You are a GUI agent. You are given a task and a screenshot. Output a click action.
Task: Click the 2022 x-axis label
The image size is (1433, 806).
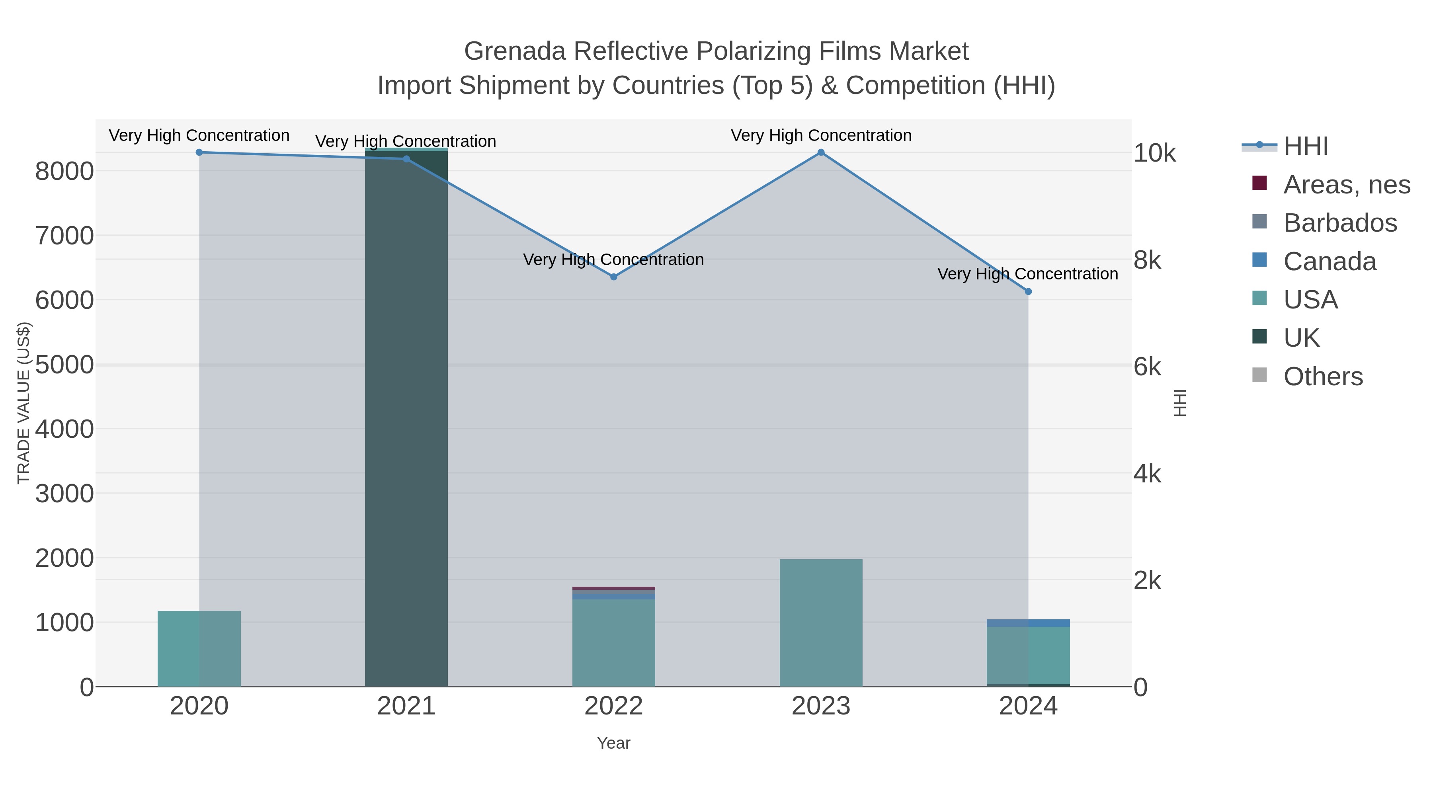[613, 706]
